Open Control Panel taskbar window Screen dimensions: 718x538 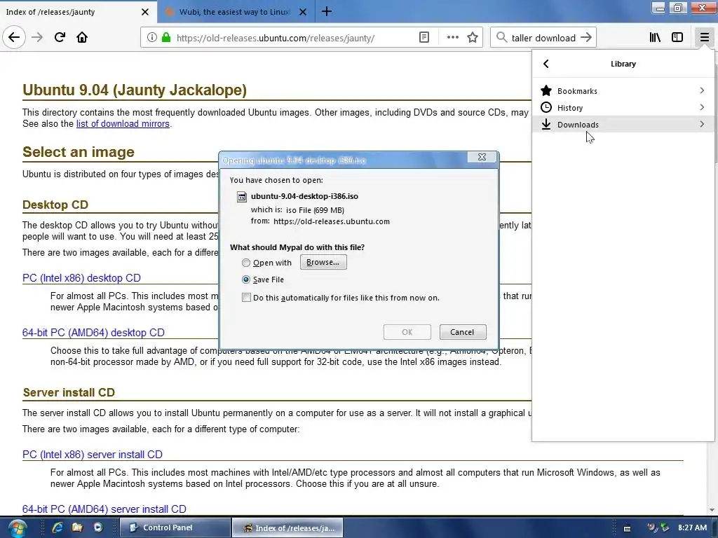tap(175, 527)
